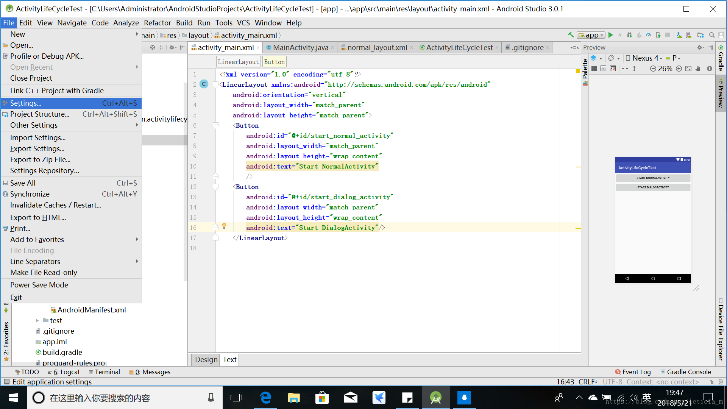This screenshot has width=727, height=409.
Task: Hide the Preview panel with hide icon
Action: [x=710, y=47]
